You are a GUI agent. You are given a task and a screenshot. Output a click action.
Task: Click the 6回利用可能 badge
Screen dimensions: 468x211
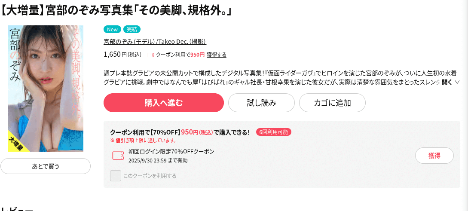[x=274, y=132]
